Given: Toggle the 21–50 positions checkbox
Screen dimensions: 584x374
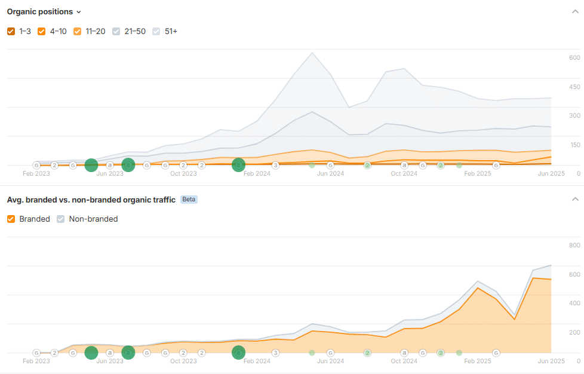Looking at the screenshot, I should pyautogui.click(x=116, y=31).
